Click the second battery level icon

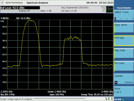112,99
